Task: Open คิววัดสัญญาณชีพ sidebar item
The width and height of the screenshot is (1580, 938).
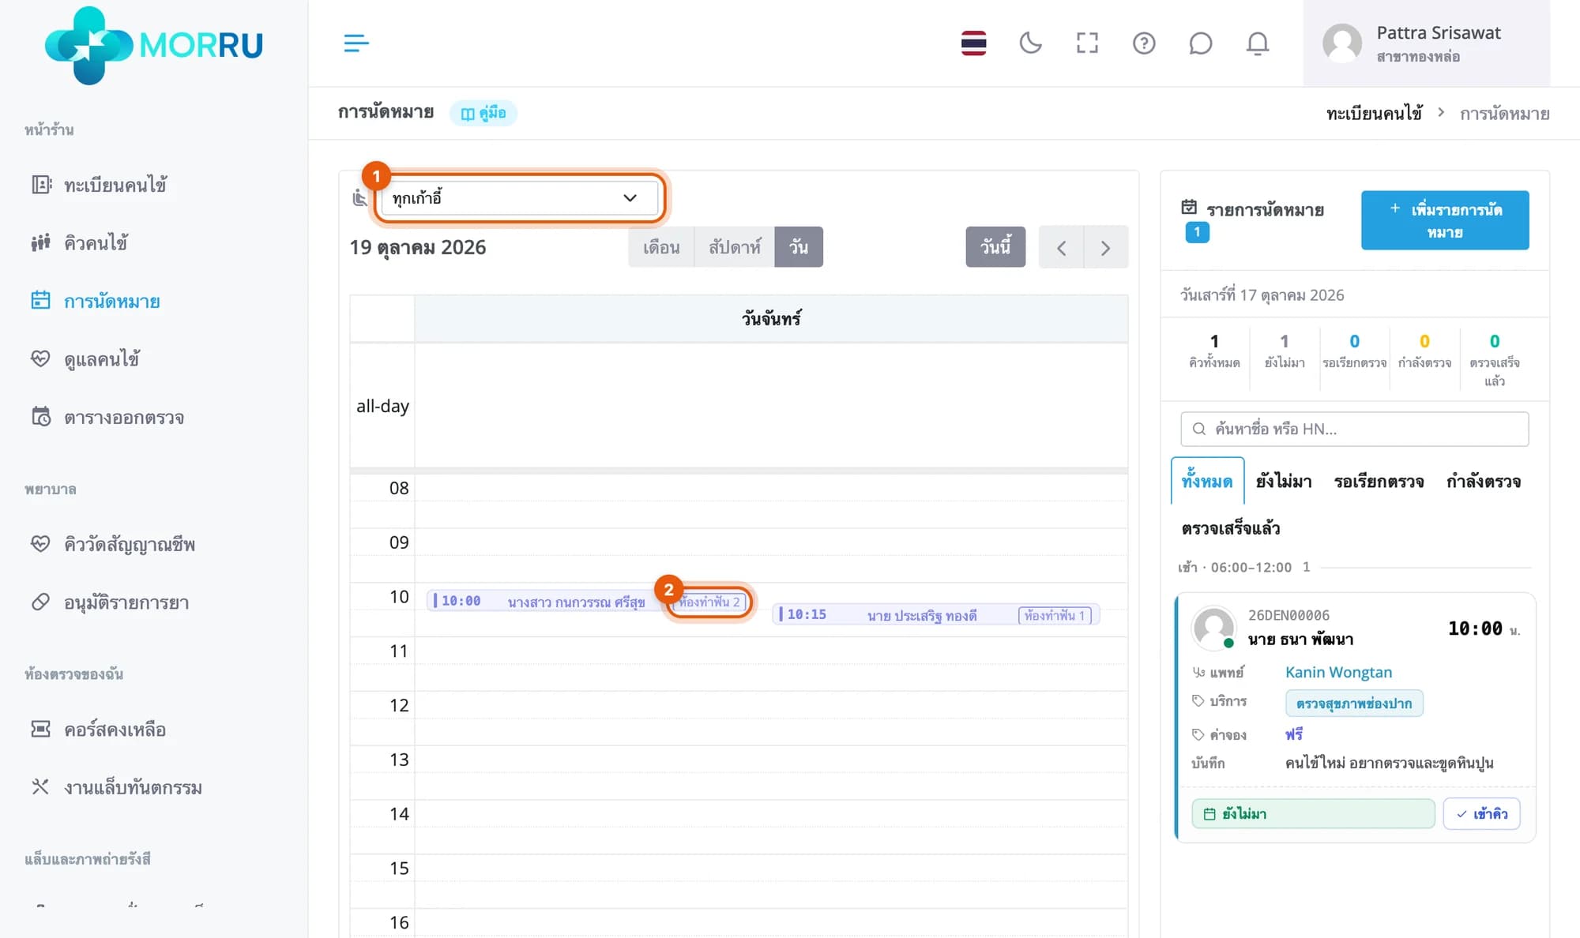Action: (129, 544)
